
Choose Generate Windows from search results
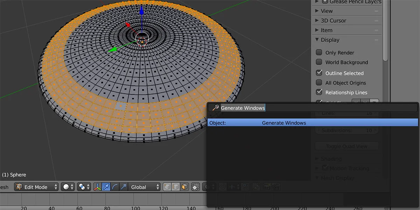click(x=284, y=123)
